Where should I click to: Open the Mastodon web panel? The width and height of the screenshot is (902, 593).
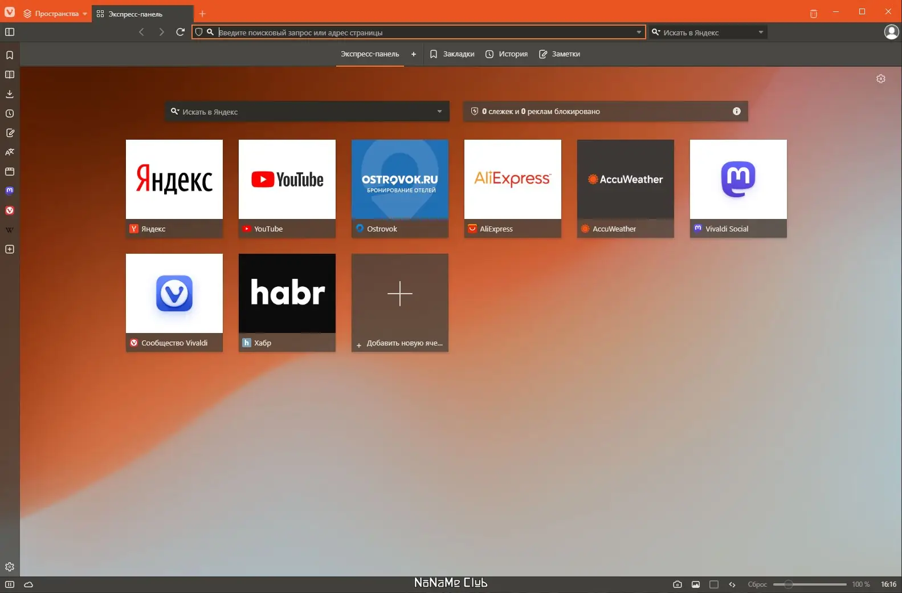pos(10,191)
